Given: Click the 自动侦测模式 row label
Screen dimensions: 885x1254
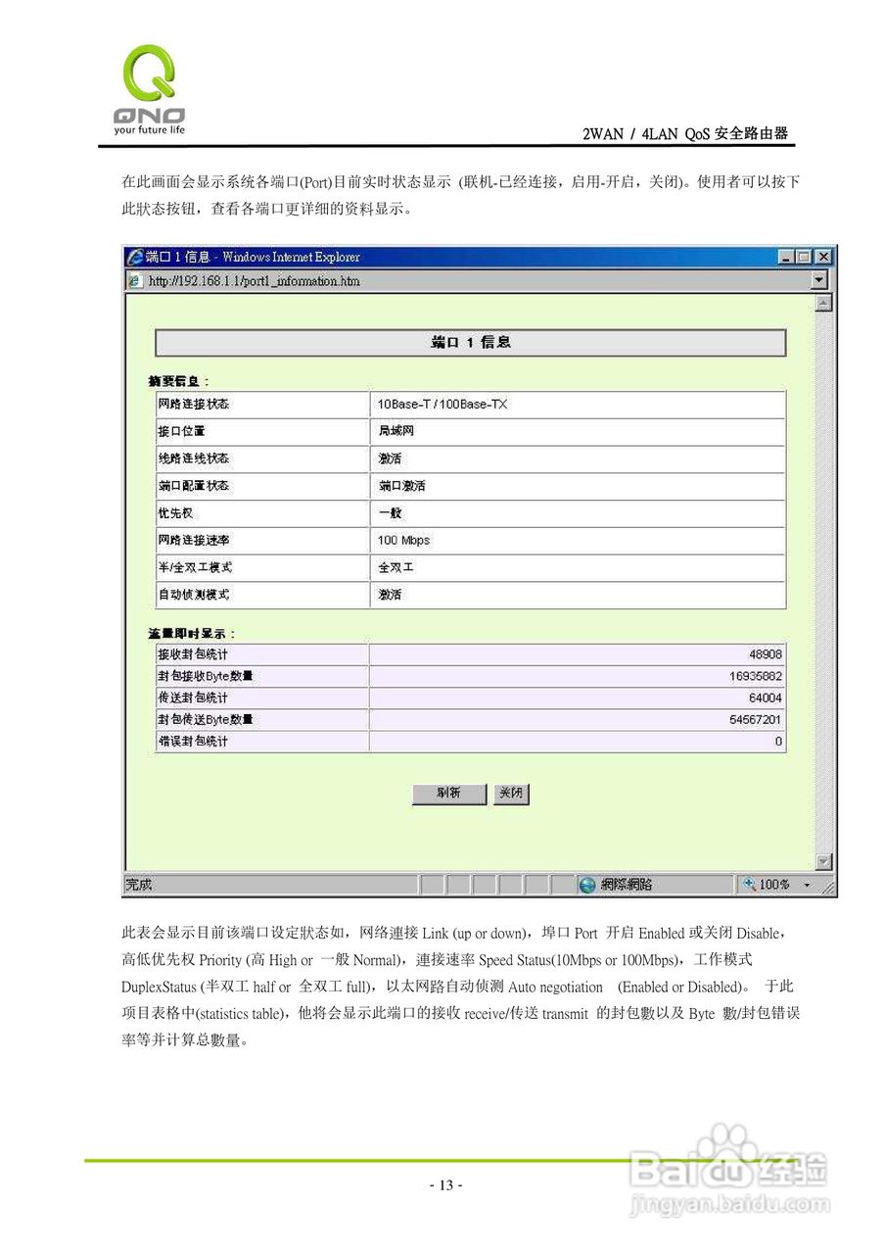Looking at the screenshot, I should (194, 595).
